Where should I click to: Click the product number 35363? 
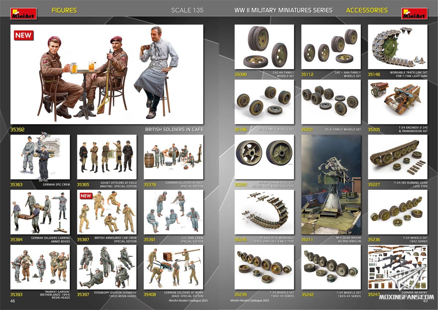(x=16, y=185)
